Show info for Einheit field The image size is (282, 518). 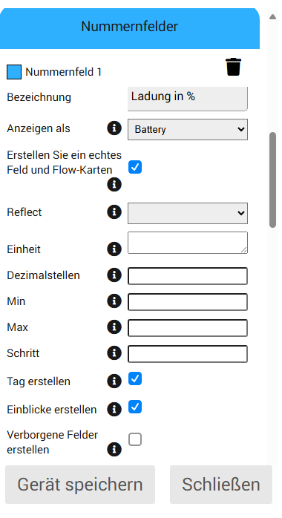(114, 249)
